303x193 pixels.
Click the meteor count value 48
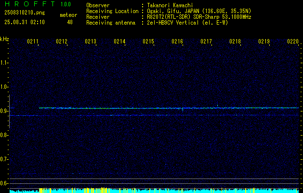pos(70,22)
